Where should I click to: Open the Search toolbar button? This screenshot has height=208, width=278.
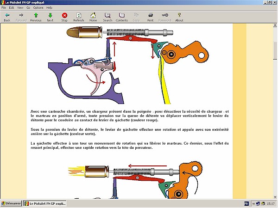tap(107, 17)
